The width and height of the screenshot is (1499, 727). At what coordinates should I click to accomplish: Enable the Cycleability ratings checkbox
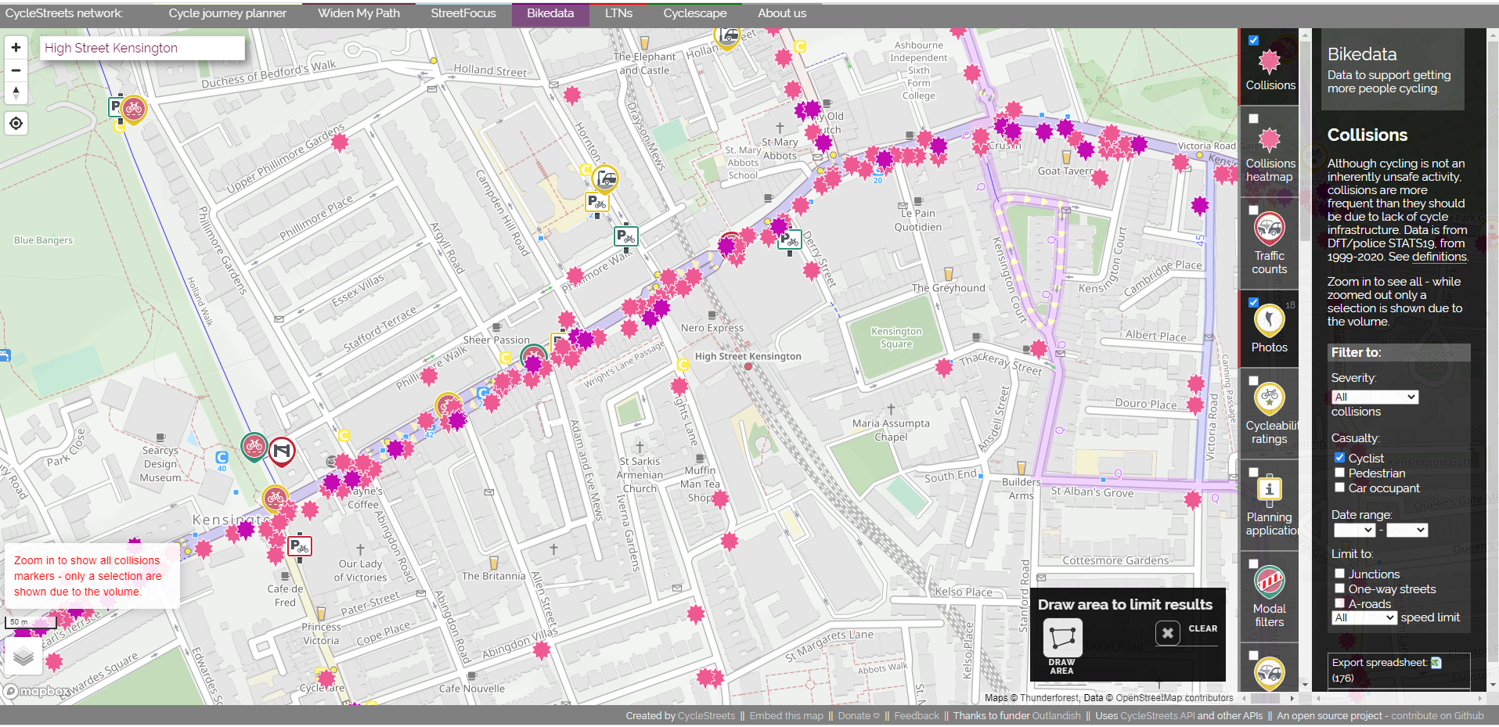(1253, 380)
